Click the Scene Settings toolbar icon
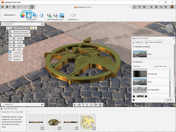The height and width of the screenshot is (132, 176). click(x=29, y=15)
